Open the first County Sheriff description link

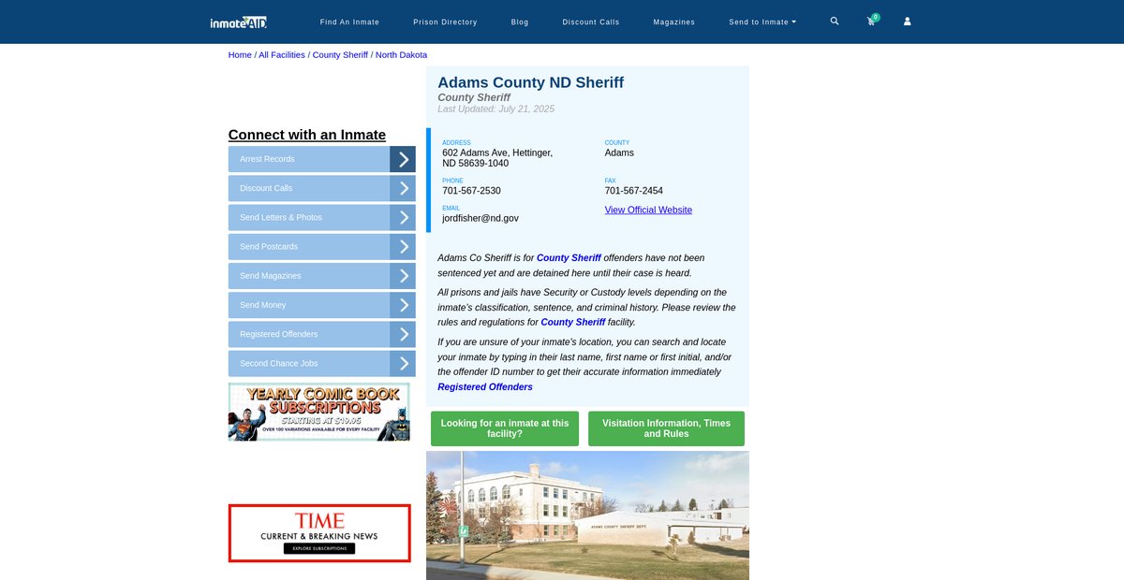pyautogui.click(x=569, y=257)
